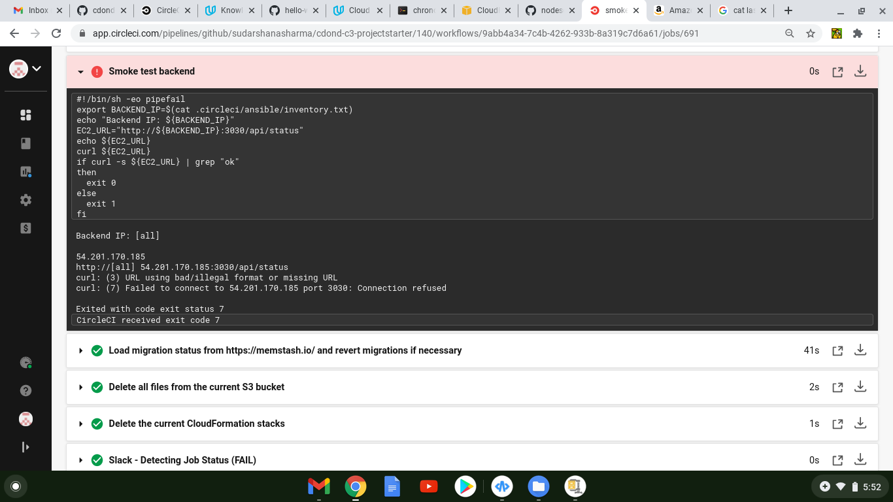Open Insights icon in sidebar
Screen dimensions: 893x502
point(25,172)
